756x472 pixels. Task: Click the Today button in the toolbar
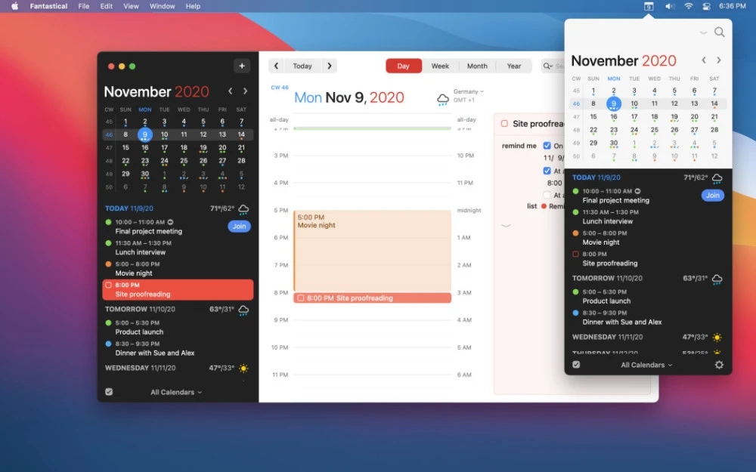(x=302, y=66)
